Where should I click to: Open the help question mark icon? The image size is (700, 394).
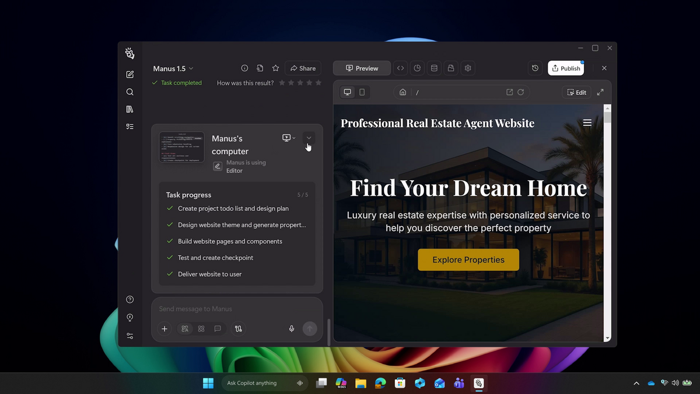click(129, 299)
